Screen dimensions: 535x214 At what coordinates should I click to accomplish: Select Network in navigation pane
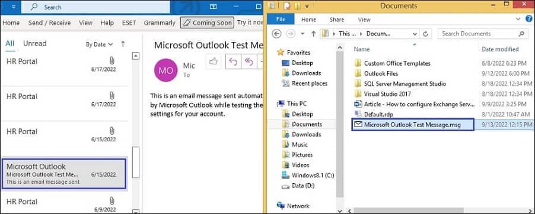tap(293, 206)
